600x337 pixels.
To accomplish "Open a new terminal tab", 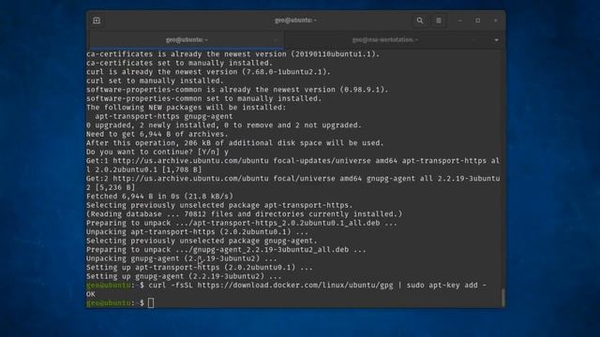I will [x=97, y=21].
